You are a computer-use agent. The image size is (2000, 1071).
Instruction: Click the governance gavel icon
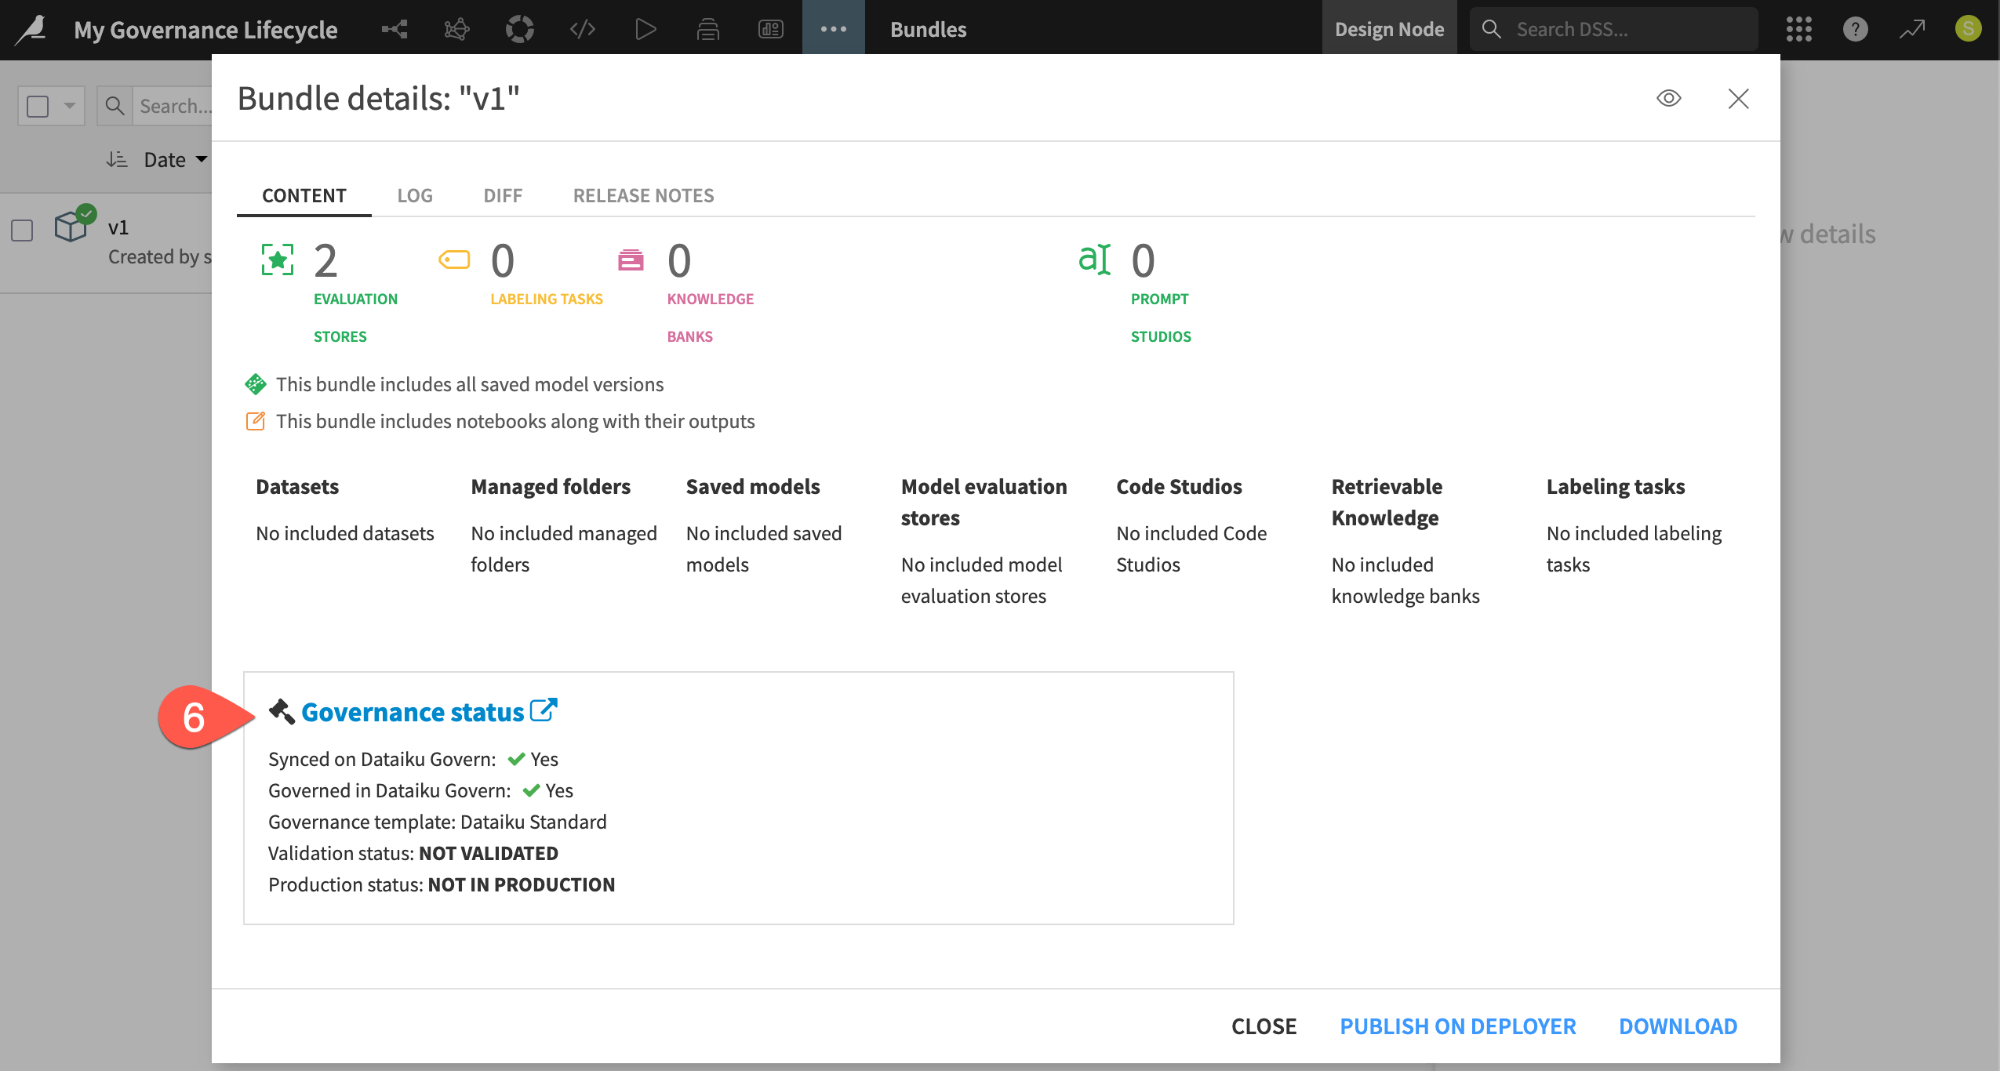282,711
